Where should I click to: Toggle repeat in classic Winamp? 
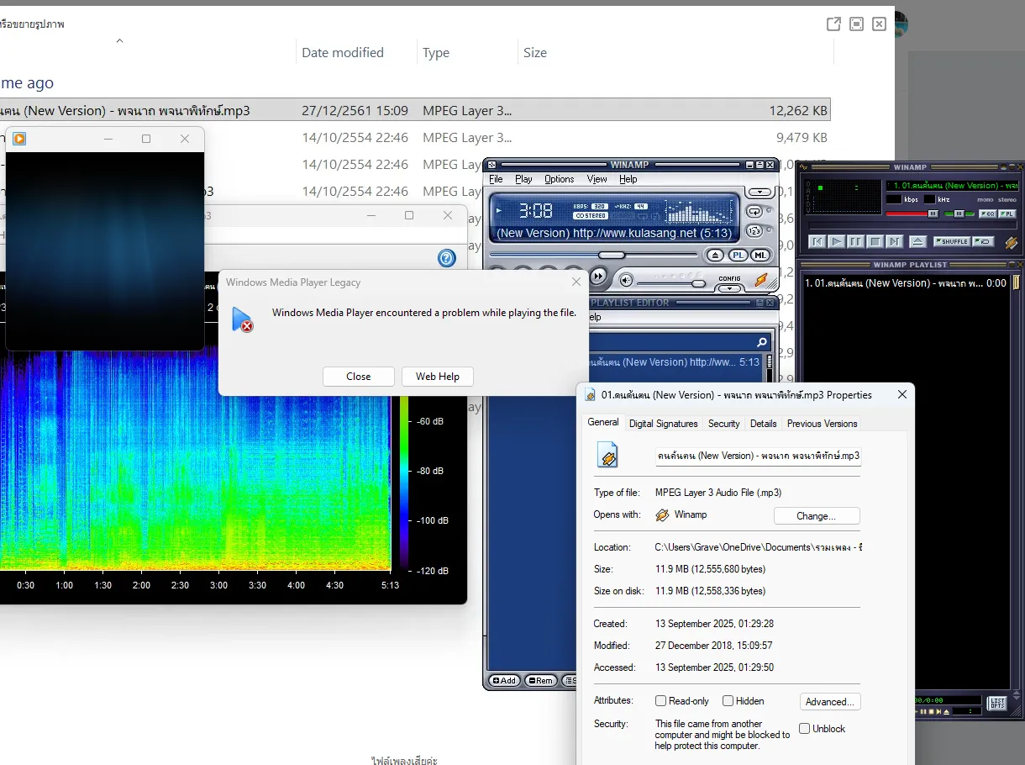pyautogui.click(x=983, y=241)
